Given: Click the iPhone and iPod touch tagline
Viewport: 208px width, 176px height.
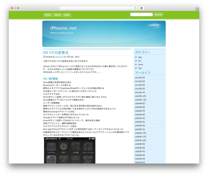Looking at the screenshot, I should (x=62, y=33).
